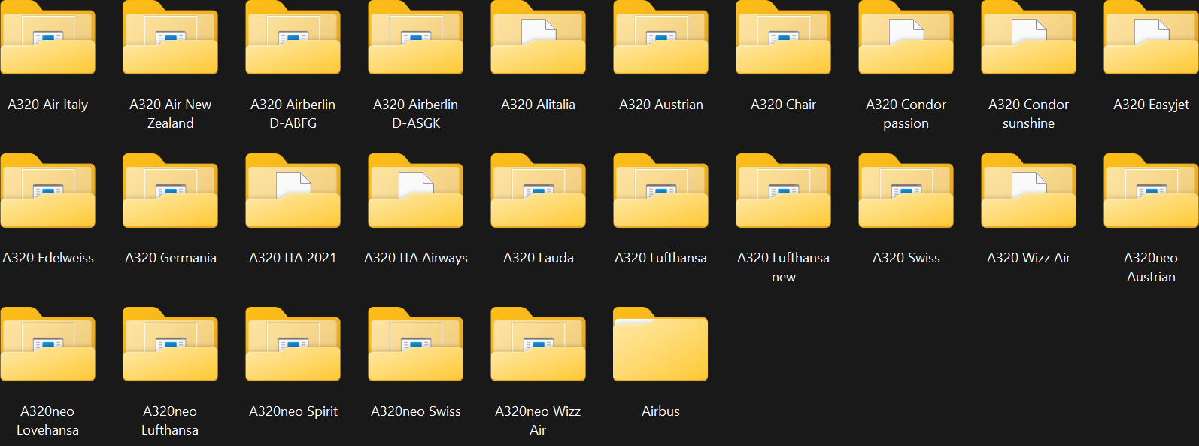
Task: Click the 'A320 Airberlin D-ASGK' label text
Action: tap(416, 114)
